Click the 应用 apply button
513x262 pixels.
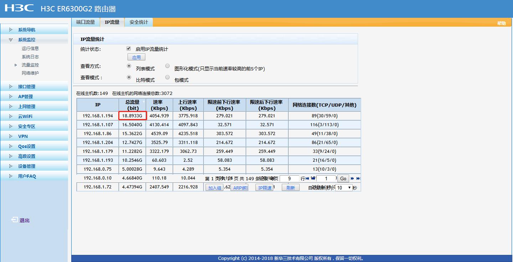136,57
